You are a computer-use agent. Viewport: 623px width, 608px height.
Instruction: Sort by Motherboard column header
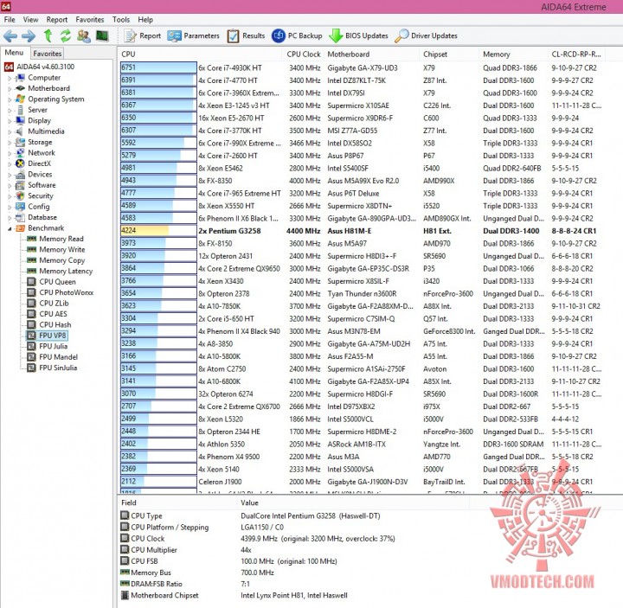pos(371,54)
